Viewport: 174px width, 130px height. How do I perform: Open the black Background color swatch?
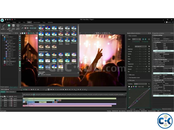pos(164,84)
